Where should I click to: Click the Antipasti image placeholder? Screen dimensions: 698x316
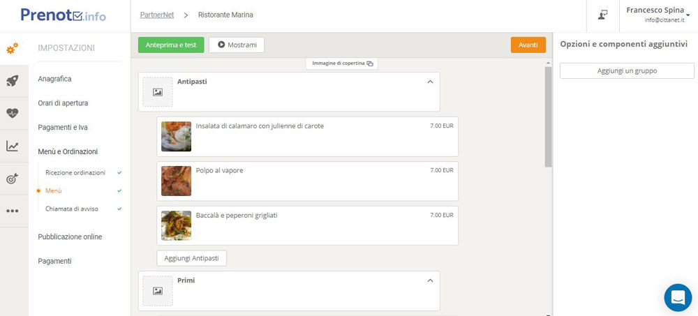point(158,92)
